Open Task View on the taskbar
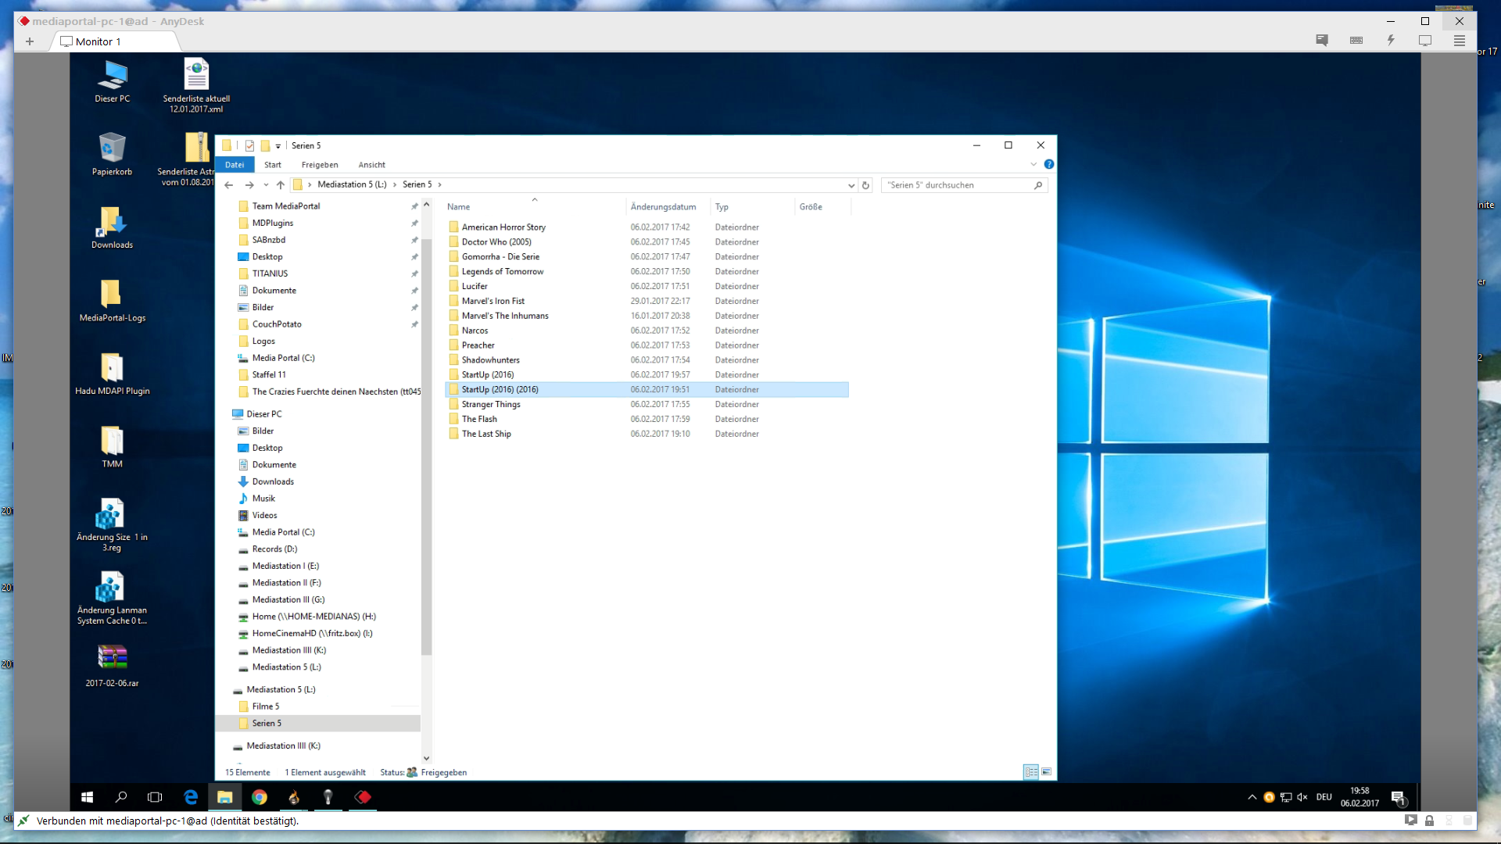 click(155, 797)
